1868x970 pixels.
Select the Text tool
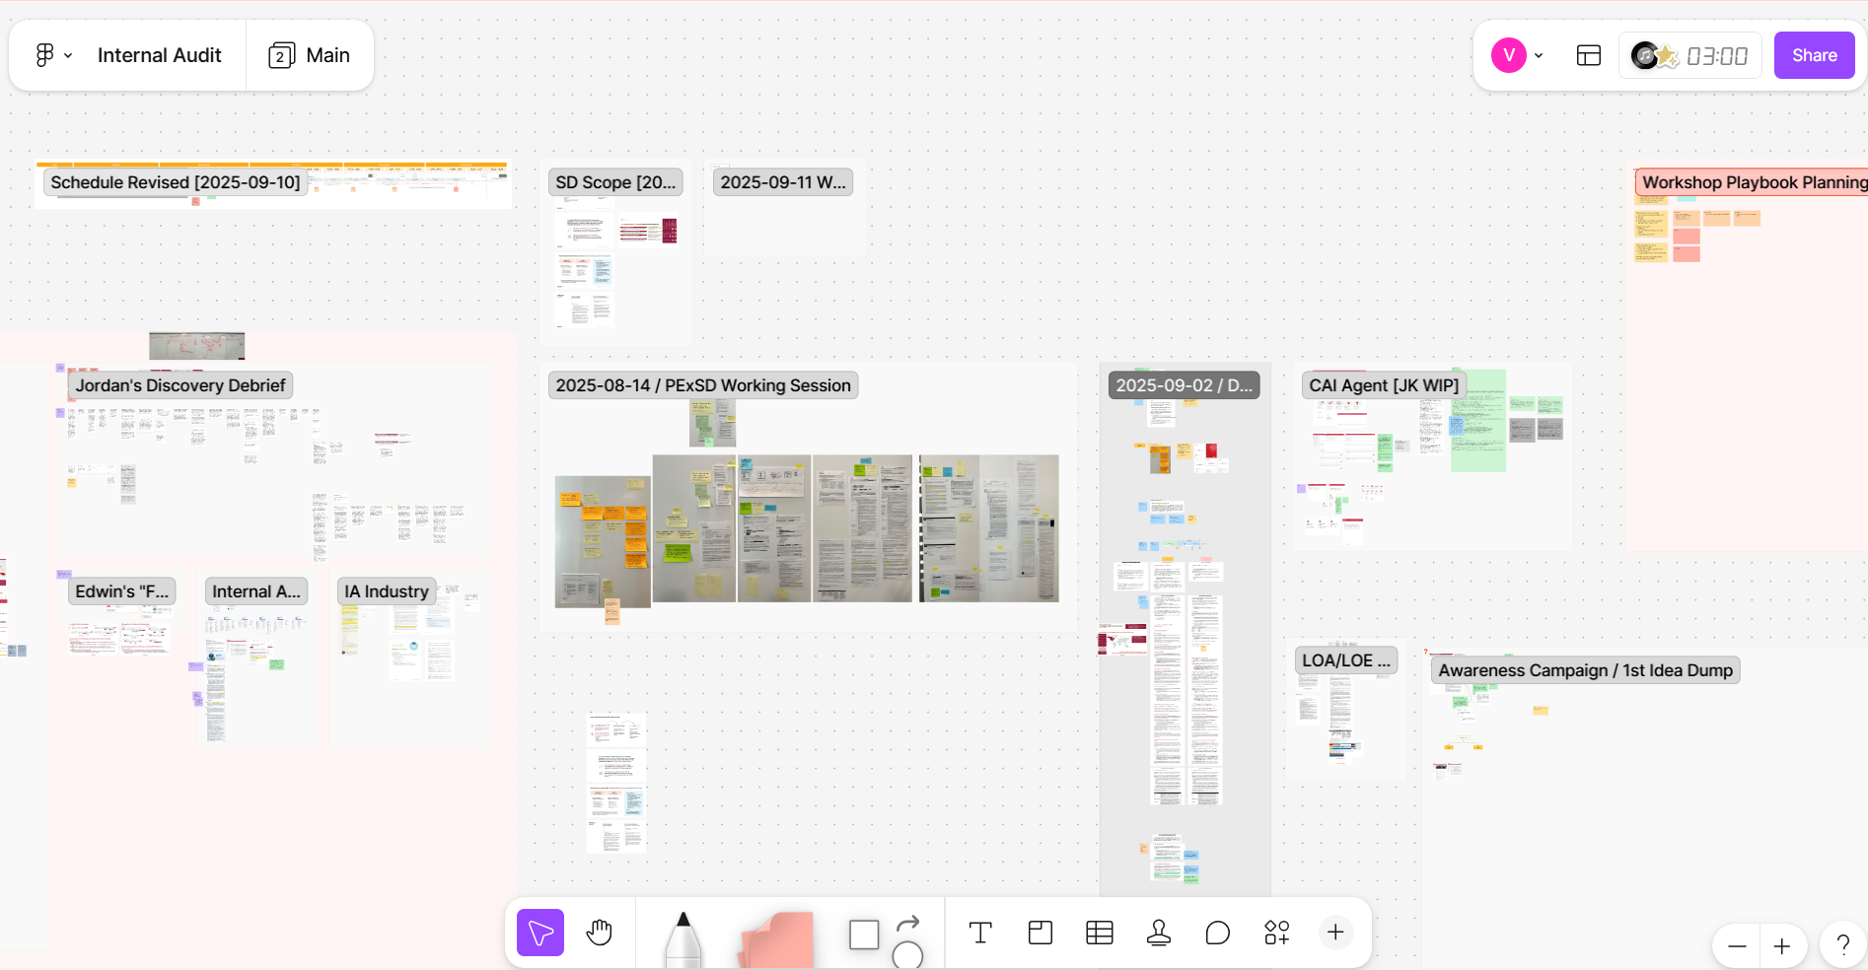point(980,933)
